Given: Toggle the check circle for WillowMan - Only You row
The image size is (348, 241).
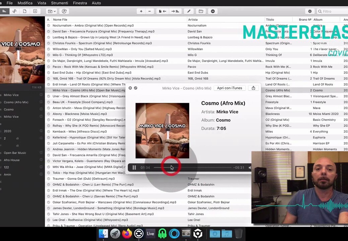Looking at the screenshot, I should pyautogui.click(x=48, y=49).
